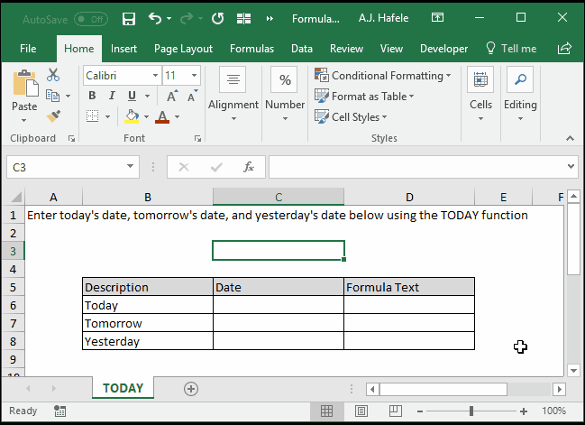Toggle the AutoSave switch

(x=91, y=19)
